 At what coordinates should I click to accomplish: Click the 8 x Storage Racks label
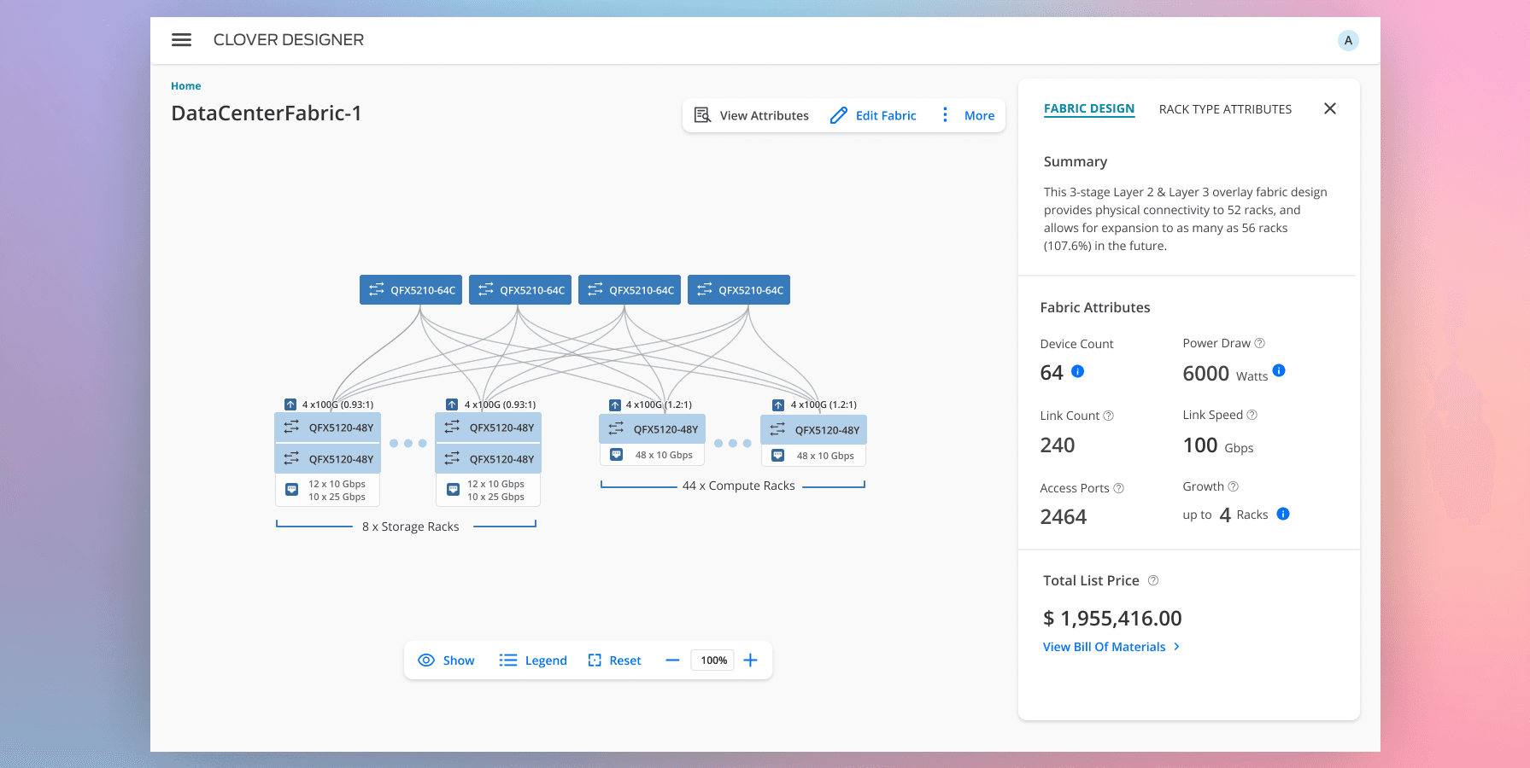(x=411, y=527)
